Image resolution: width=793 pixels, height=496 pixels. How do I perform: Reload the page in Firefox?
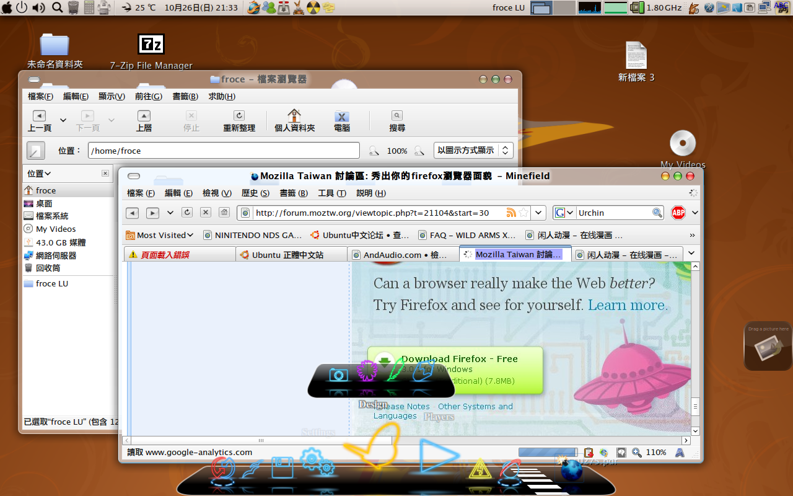click(x=187, y=213)
